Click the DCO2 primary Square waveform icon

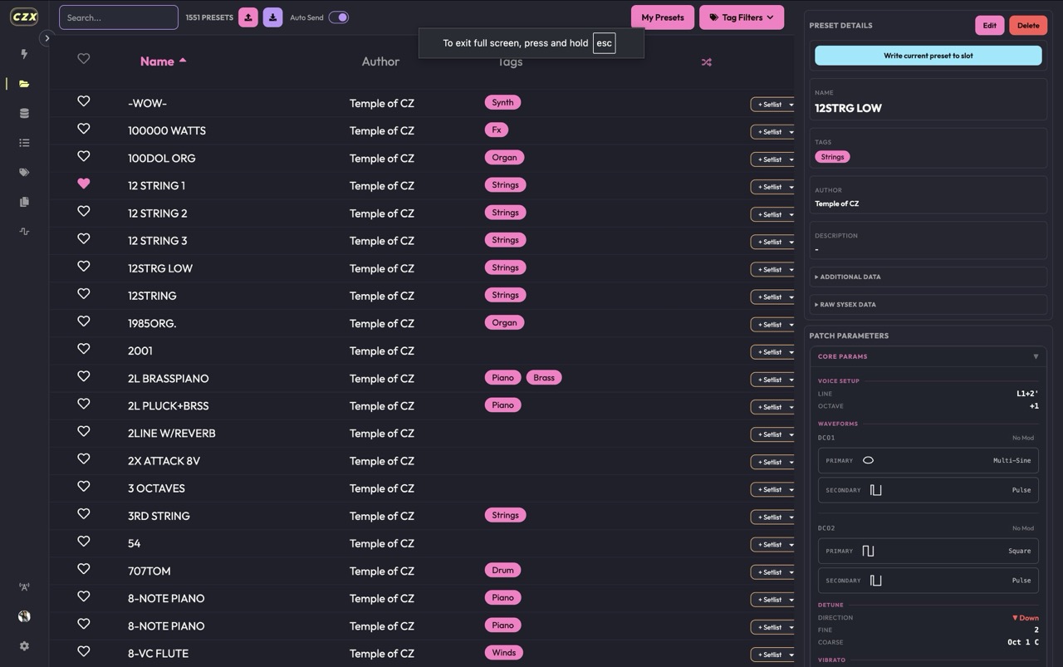(x=868, y=551)
